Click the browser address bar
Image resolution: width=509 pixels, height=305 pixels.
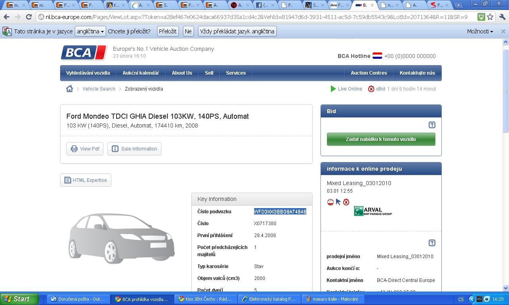tap(254, 17)
